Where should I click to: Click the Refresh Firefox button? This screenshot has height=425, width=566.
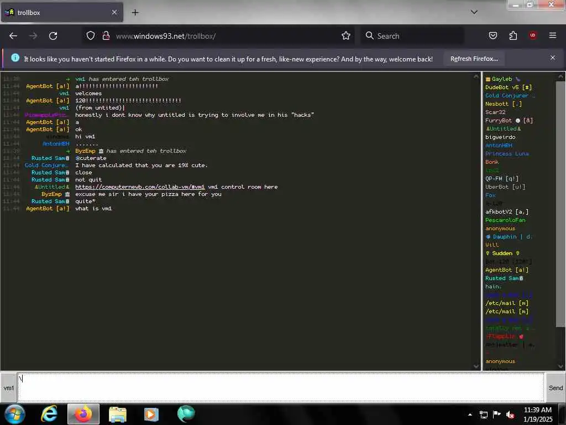[474, 59]
